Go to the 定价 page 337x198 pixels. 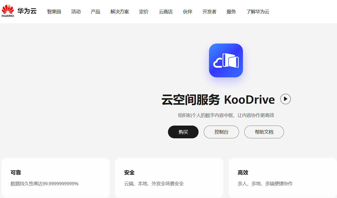[144, 12]
